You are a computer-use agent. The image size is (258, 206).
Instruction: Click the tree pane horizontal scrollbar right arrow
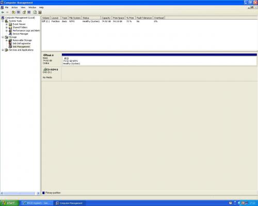point(38,193)
